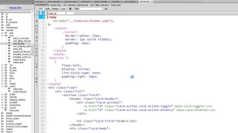This screenshot has height=133, width=238.
Task: Show Source Code in related files bar
Action: pos(42,5)
